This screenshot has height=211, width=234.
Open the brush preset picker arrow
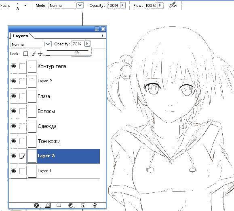[25, 6]
